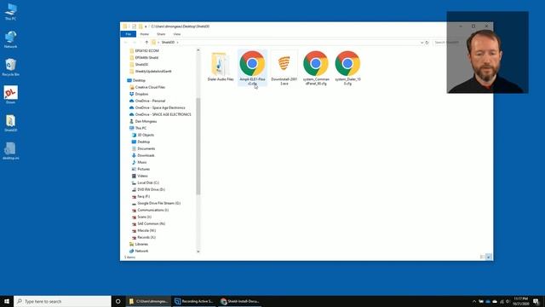The height and width of the screenshot is (307, 545).
Task: Select ShieldOD in the navigation pane
Action: click(141, 65)
